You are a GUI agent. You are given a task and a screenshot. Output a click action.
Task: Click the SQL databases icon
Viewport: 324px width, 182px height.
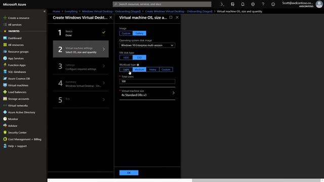click(x=5, y=72)
